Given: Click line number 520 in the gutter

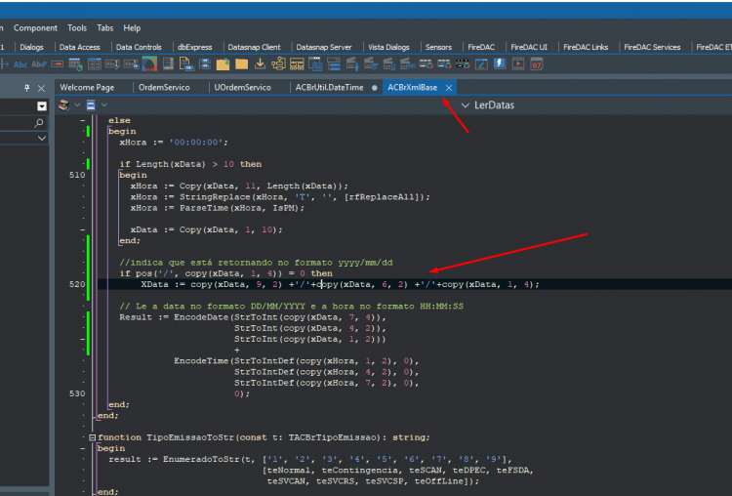Looking at the screenshot, I should click(x=77, y=284).
